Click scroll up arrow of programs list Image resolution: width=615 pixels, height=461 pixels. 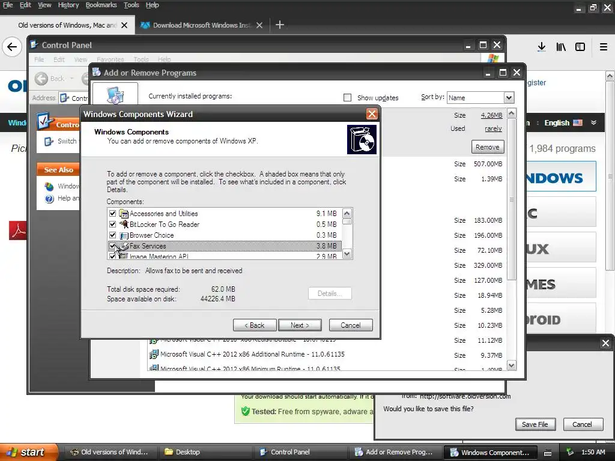[512, 113]
